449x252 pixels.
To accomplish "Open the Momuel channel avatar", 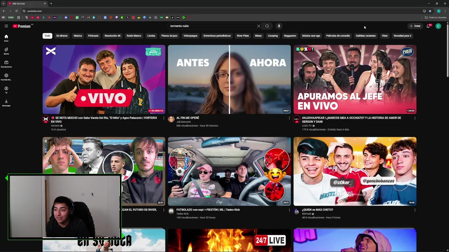I will coord(296,211).
